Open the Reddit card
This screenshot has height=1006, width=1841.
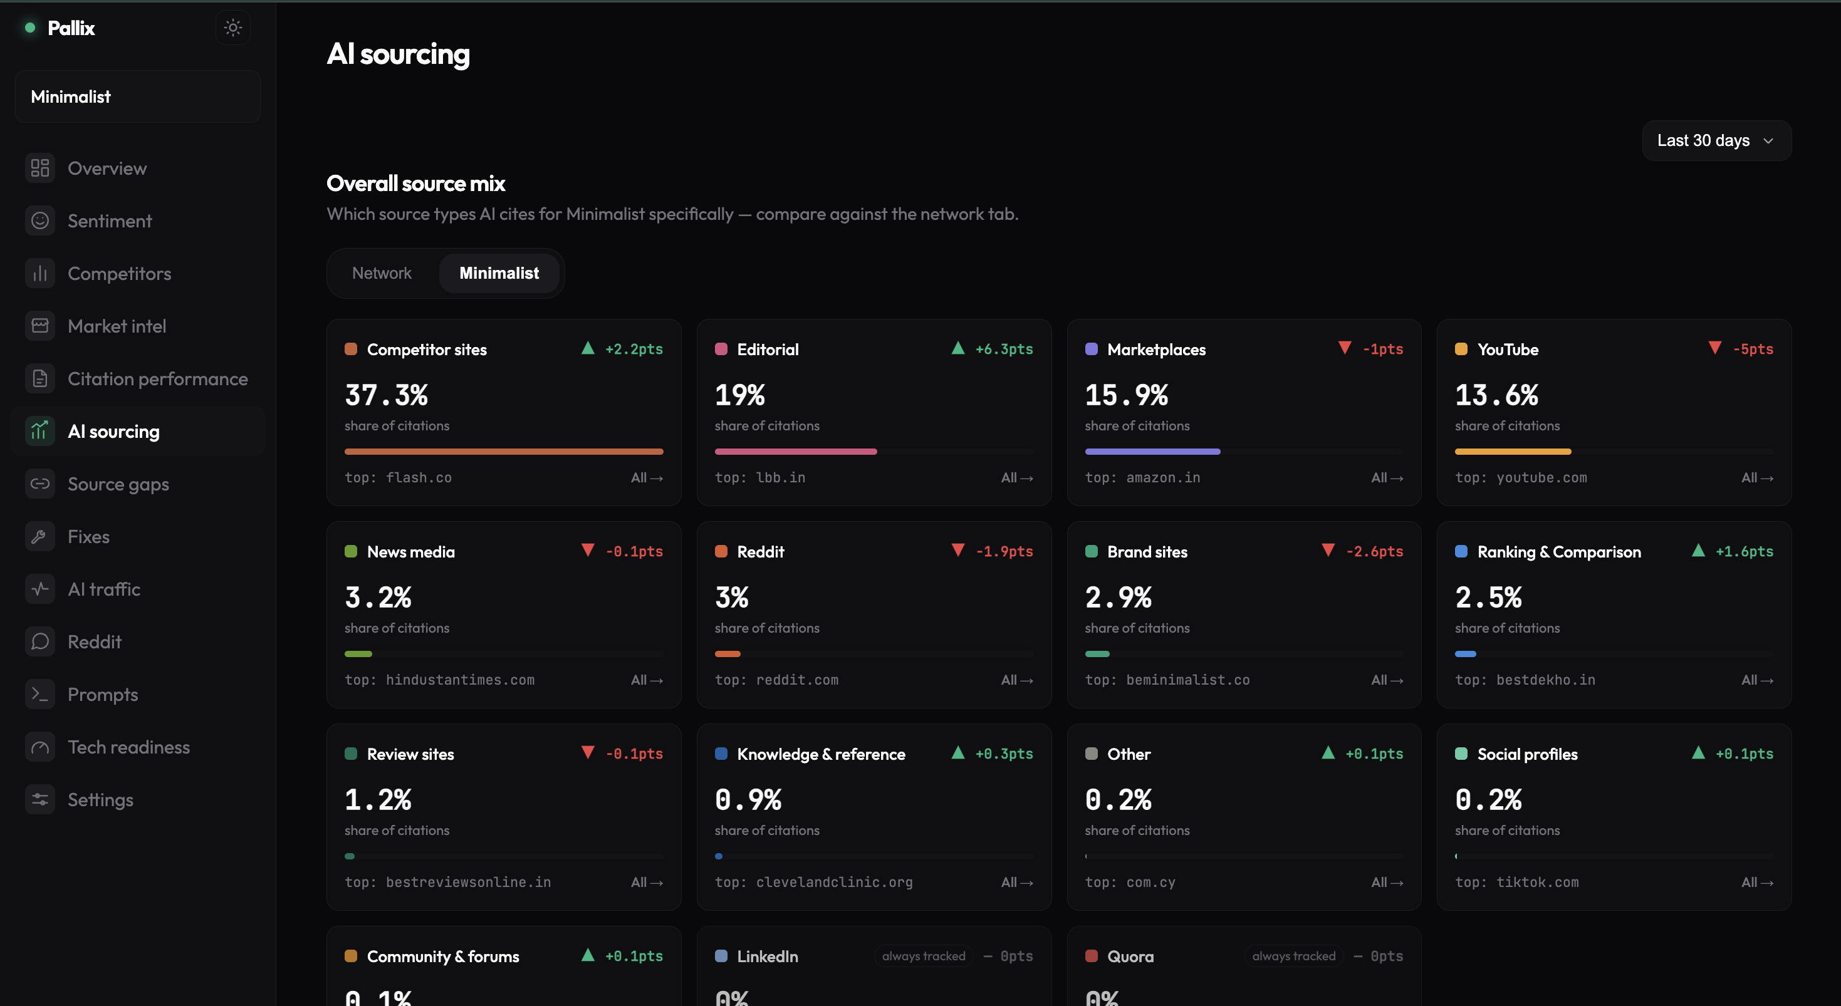874,614
